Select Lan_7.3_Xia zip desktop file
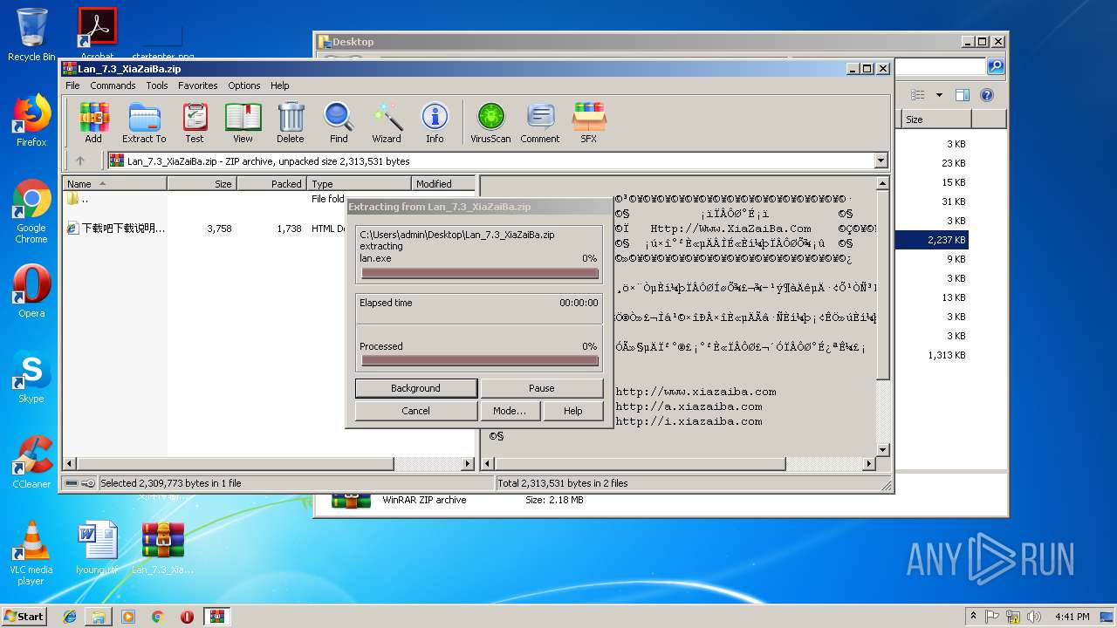The image size is (1117, 628). [163, 548]
